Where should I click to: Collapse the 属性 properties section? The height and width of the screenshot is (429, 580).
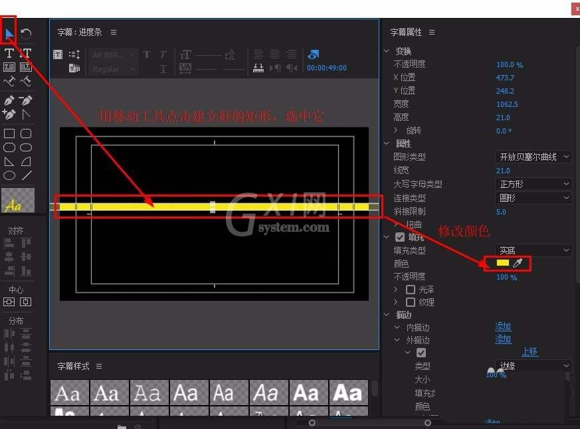tap(387, 143)
